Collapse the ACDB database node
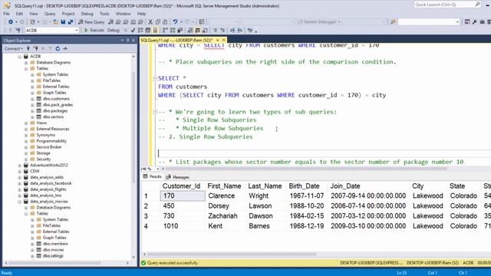This screenshot has height=276, width=491. (20, 56)
